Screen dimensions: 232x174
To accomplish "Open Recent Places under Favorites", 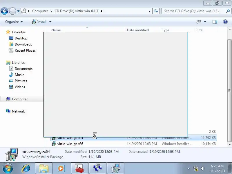I will tap(25, 50).
